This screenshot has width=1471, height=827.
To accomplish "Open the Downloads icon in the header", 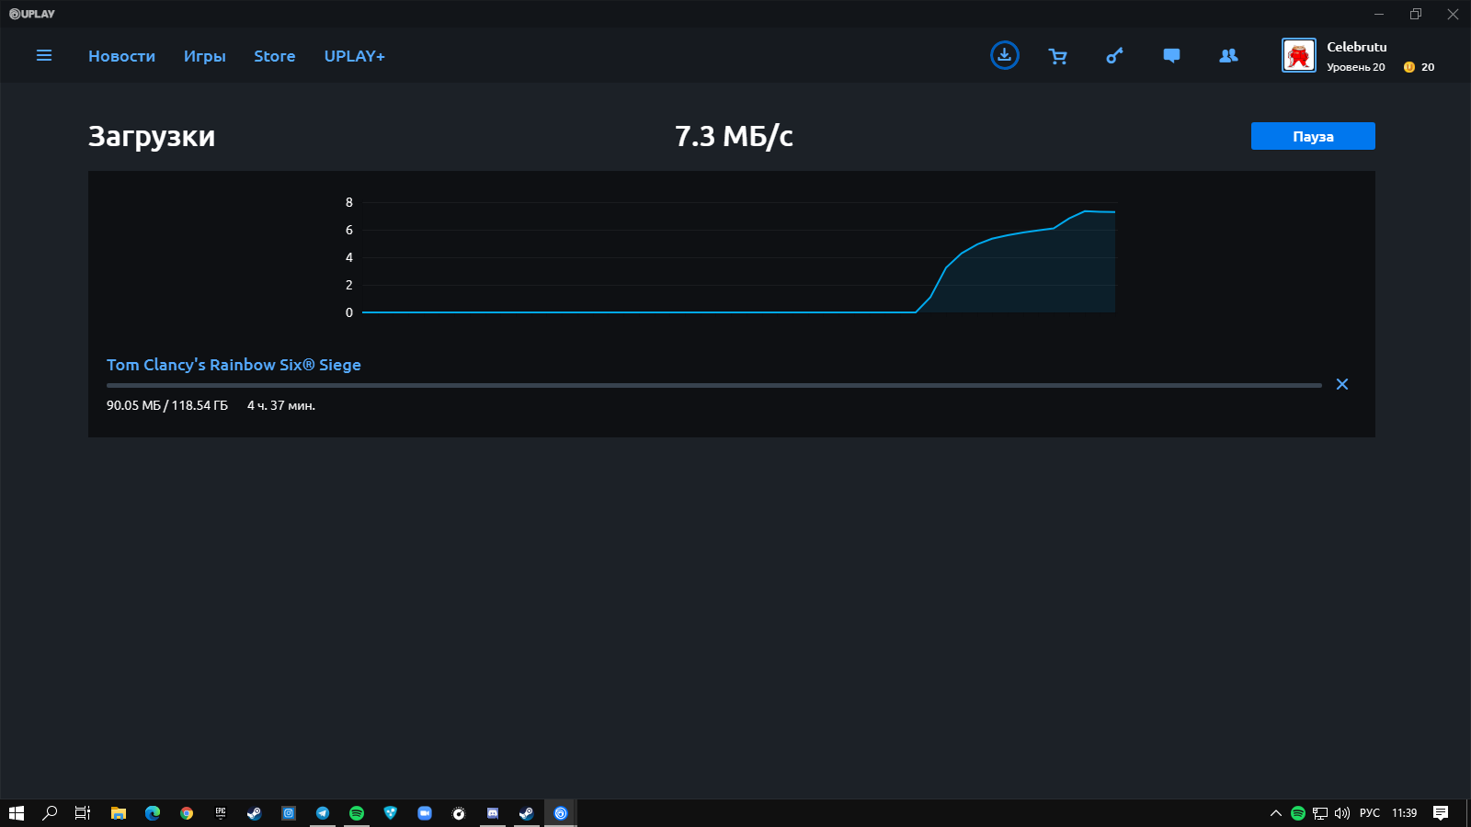I will (1004, 55).
